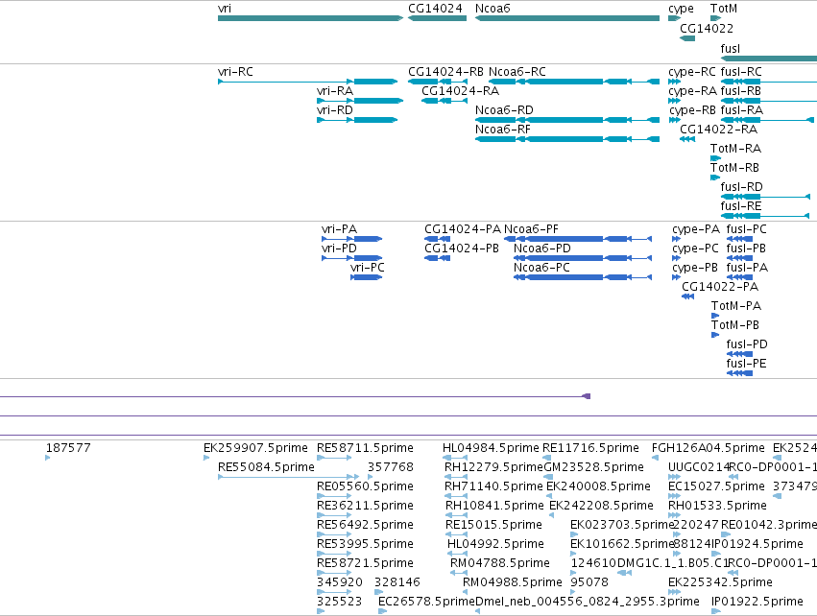Click the FGH126A04.5prime EST marker

(655, 457)
